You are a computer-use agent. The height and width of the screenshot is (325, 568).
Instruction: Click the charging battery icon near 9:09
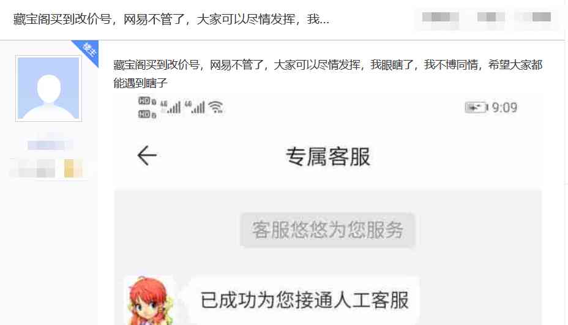pyautogui.click(x=476, y=108)
